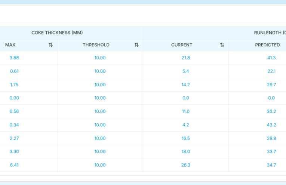Sort by the MAX column sort icon
286x185 pixels.
51,45
